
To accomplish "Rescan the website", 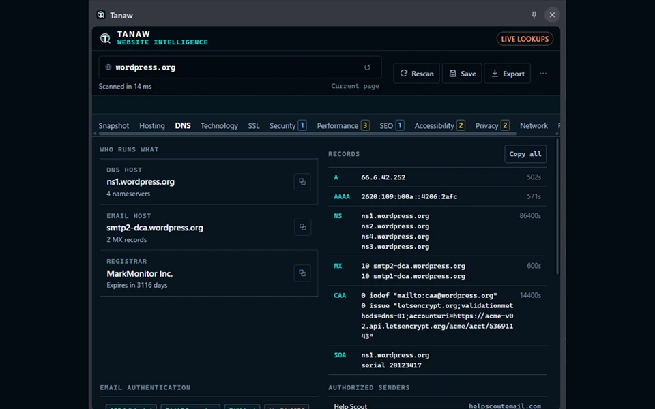I will click(416, 74).
